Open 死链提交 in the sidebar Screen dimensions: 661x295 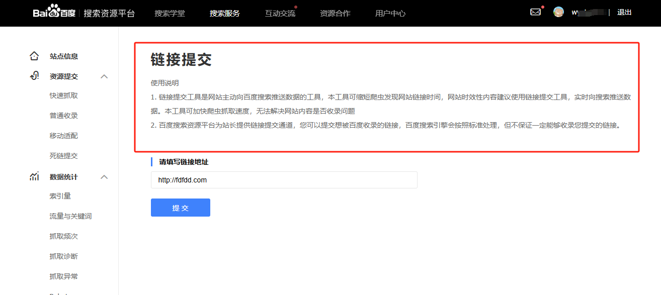click(64, 156)
